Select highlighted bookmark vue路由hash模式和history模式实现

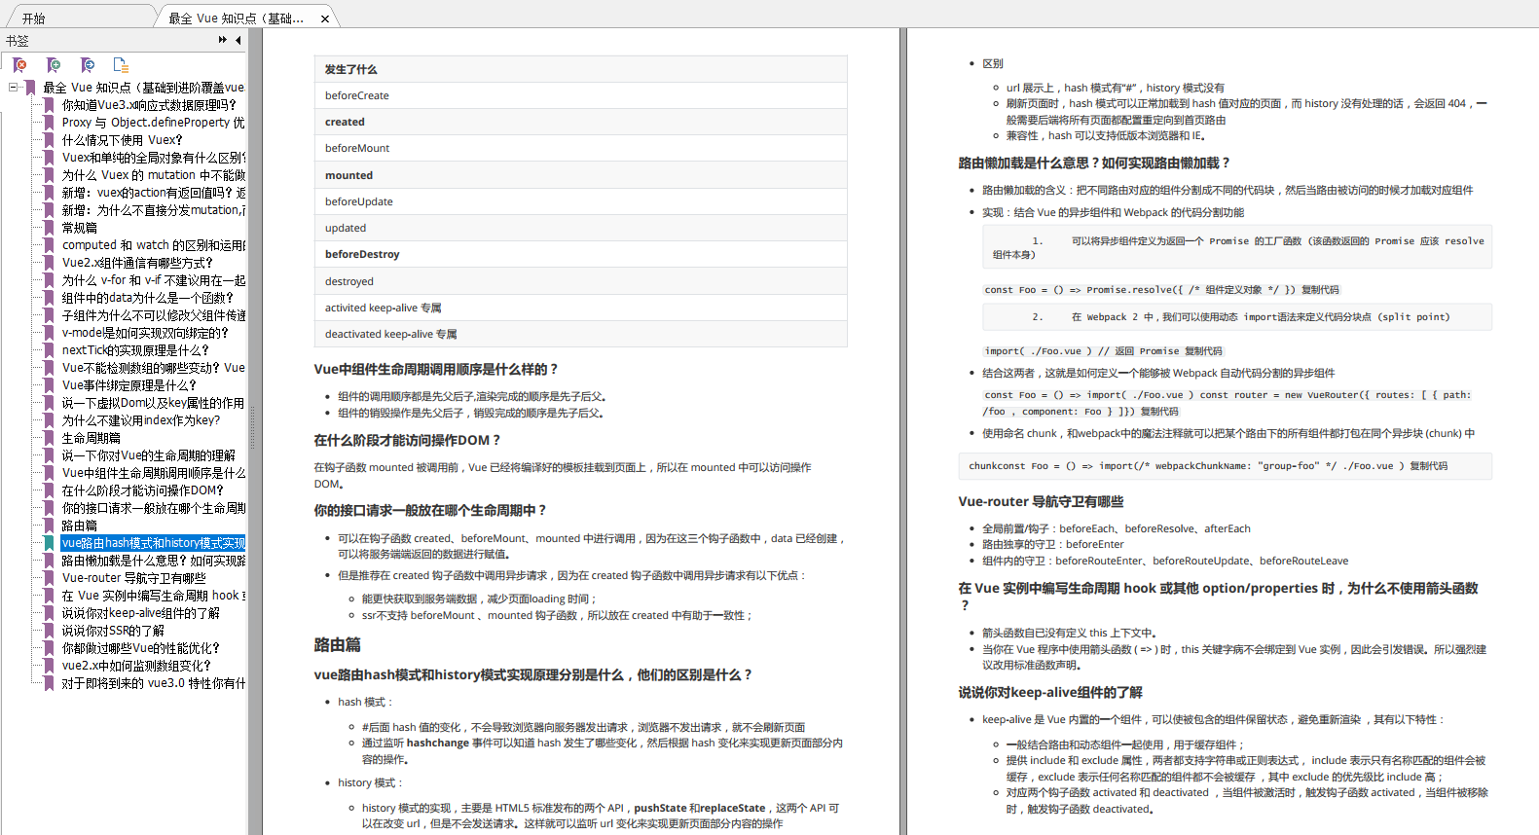[x=153, y=543]
